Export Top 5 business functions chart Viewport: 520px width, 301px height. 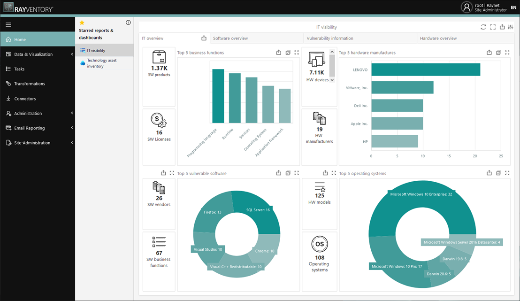pos(279,53)
